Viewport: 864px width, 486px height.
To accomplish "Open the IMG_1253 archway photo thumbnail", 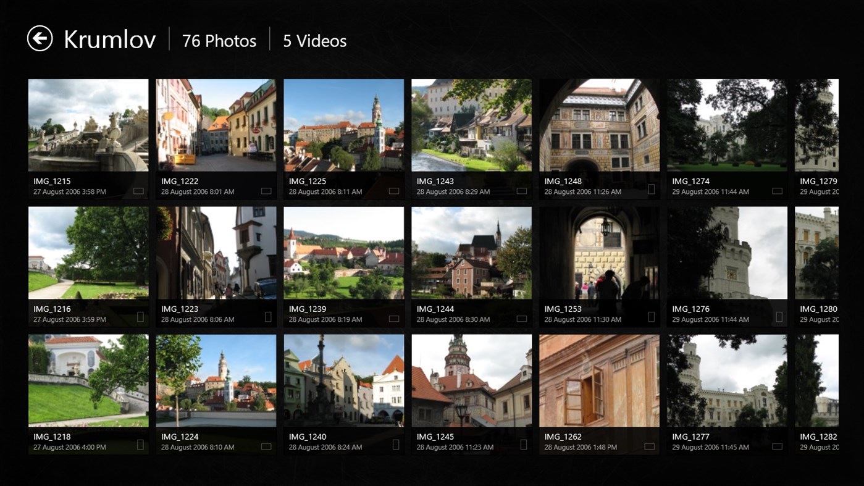I will [x=599, y=253].
